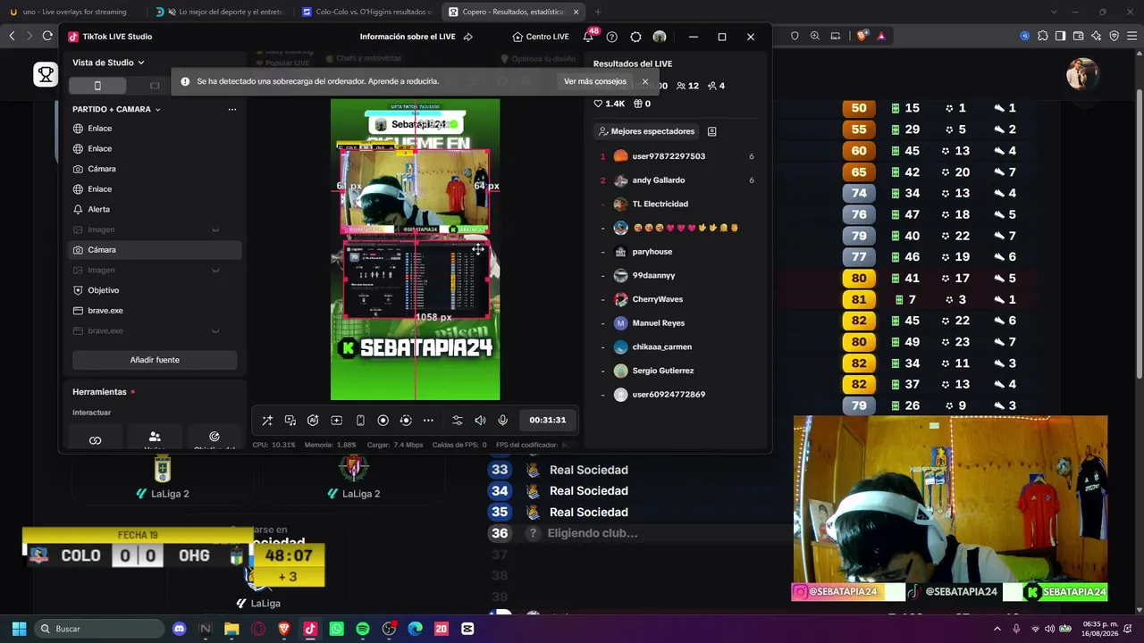Screen dimensions: 1144x643
Task: Open the Mejores espectadores list icon
Action: pyautogui.click(x=711, y=131)
